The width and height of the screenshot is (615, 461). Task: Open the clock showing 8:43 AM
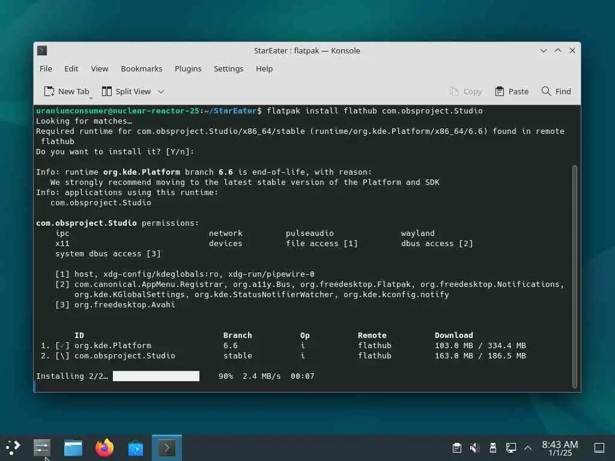click(560, 448)
